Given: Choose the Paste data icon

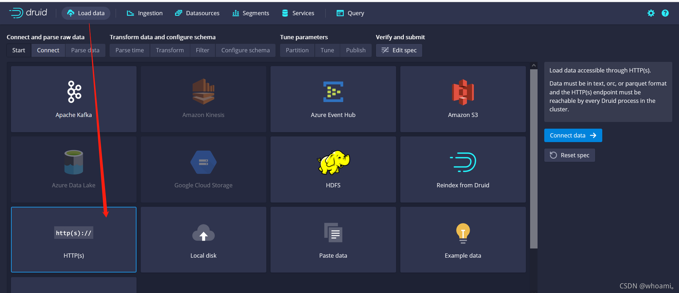Looking at the screenshot, I should point(333,233).
